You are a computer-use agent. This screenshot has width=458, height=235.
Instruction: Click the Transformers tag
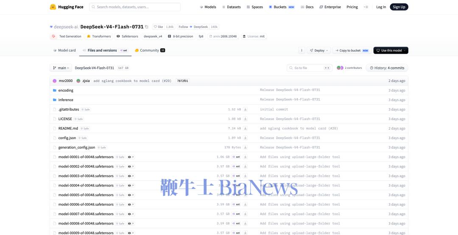[99, 36]
